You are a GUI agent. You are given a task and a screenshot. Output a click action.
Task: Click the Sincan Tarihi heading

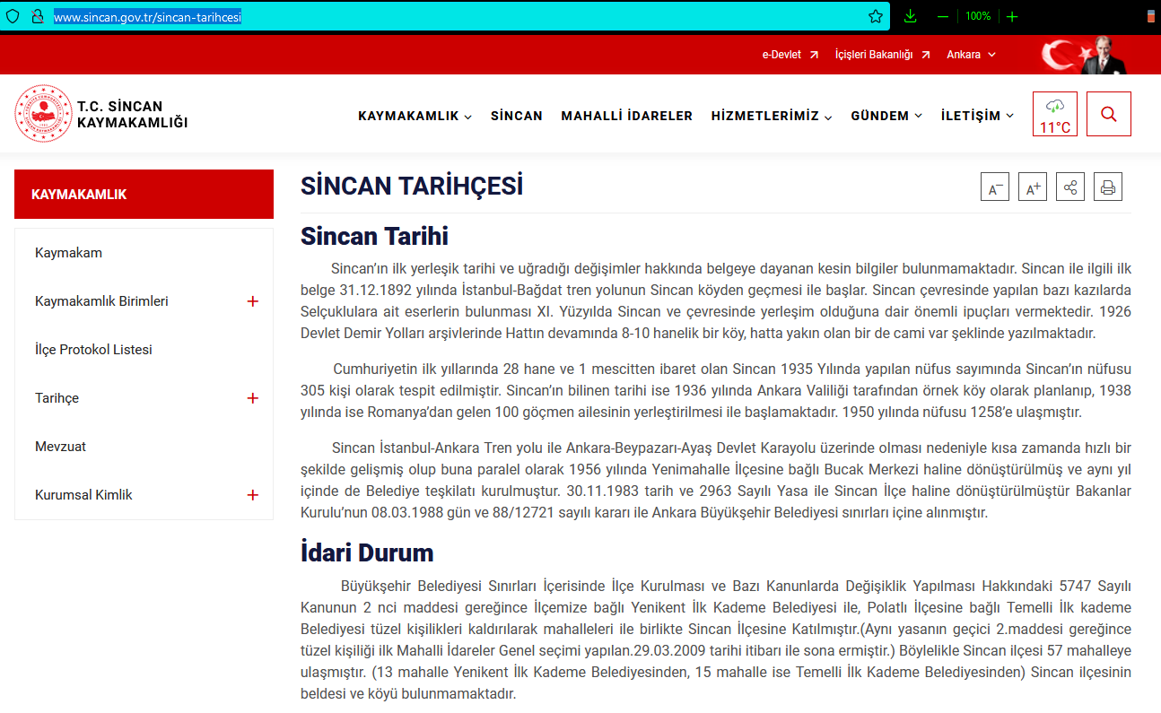(374, 236)
